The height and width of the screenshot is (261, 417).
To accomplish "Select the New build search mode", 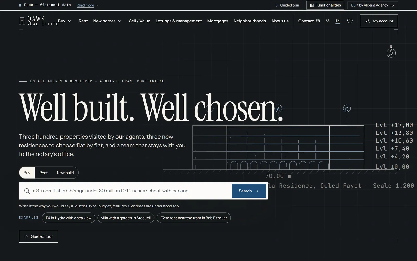I will click(65, 173).
